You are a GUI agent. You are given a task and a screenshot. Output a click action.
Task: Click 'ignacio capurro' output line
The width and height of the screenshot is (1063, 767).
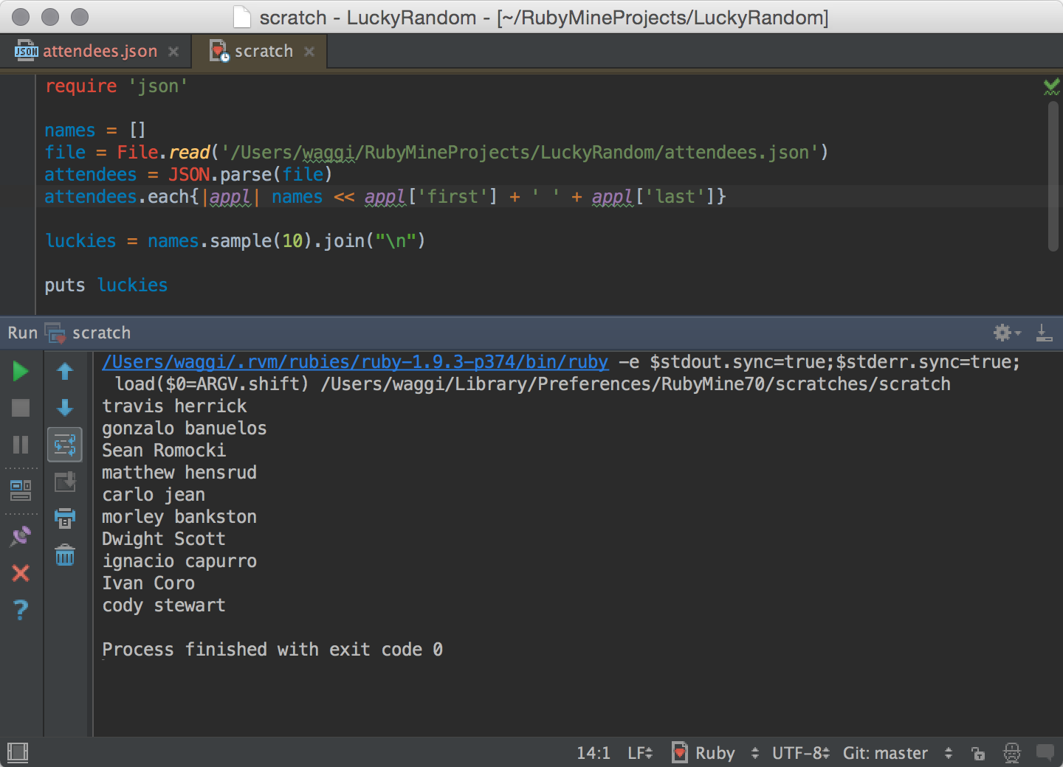pos(179,561)
